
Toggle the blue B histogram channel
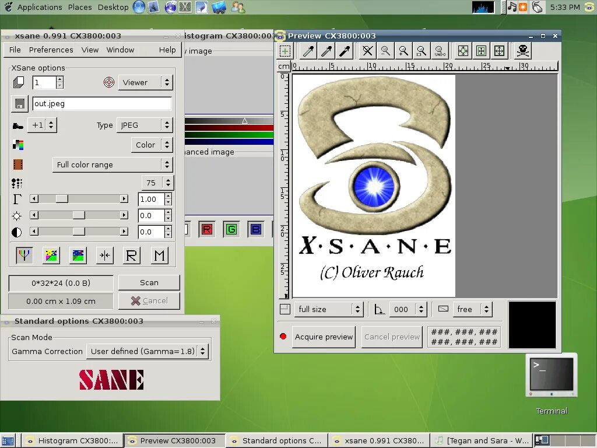tap(255, 229)
